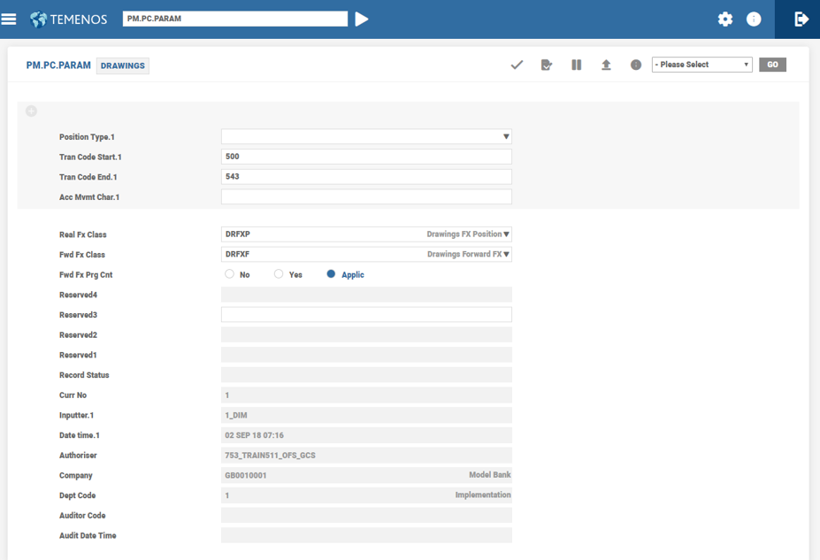Open settings gear in header
The height and width of the screenshot is (560, 820).
(725, 19)
